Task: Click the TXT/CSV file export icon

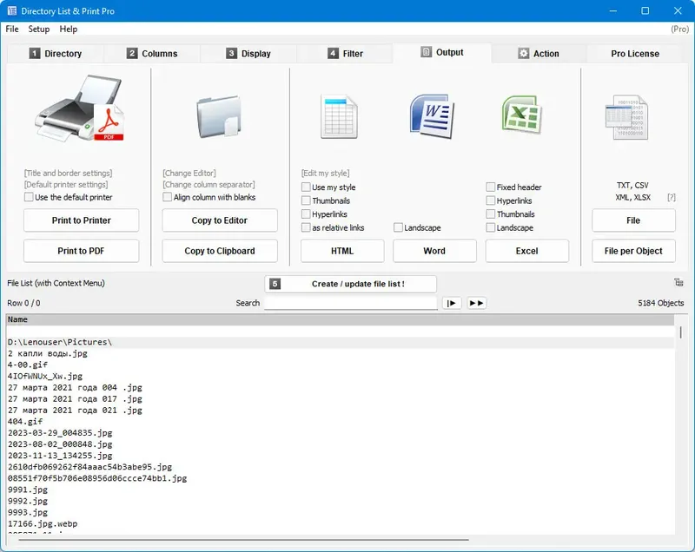Action: point(626,117)
